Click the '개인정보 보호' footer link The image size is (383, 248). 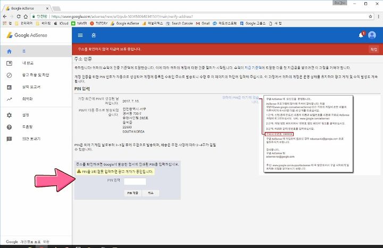30,242
